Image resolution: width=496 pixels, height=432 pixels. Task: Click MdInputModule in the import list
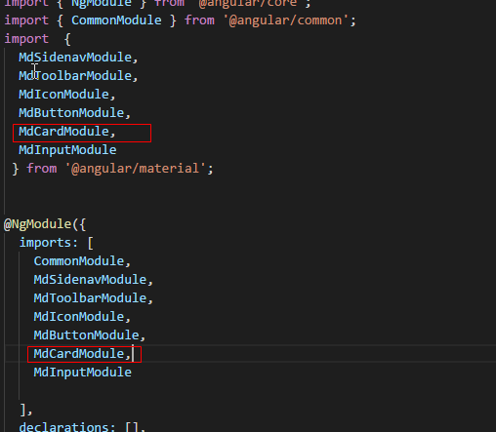(67, 150)
